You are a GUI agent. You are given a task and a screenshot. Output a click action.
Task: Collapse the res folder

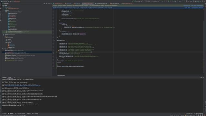click(x=4, y=36)
